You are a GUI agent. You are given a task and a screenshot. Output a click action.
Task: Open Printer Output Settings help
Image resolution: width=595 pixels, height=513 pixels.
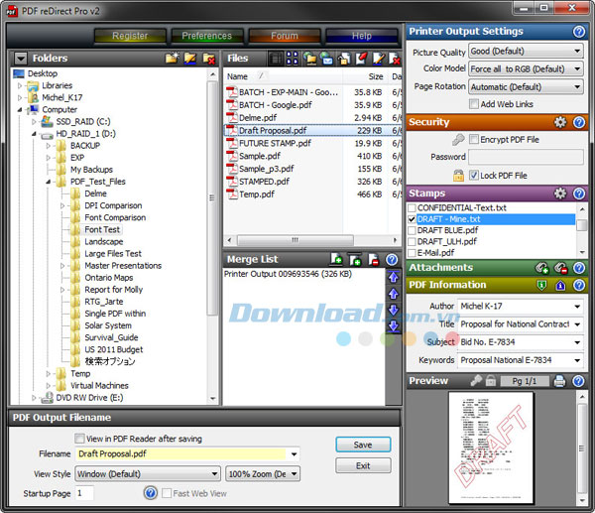(579, 32)
